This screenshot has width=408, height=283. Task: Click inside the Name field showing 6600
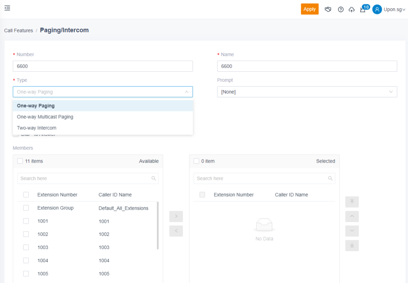pyautogui.click(x=307, y=66)
